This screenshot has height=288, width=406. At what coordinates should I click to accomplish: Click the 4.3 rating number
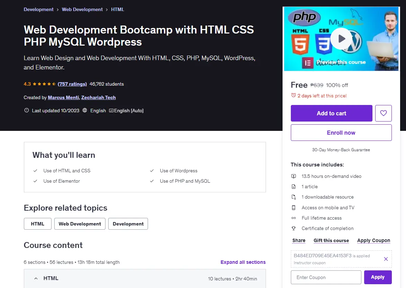coord(27,84)
